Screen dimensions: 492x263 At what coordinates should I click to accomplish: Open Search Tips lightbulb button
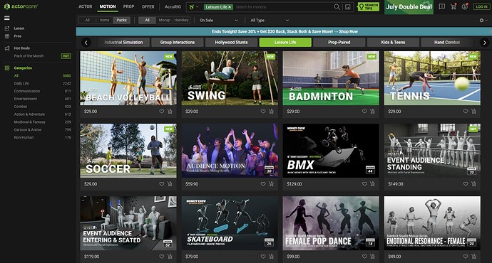(x=369, y=6)
